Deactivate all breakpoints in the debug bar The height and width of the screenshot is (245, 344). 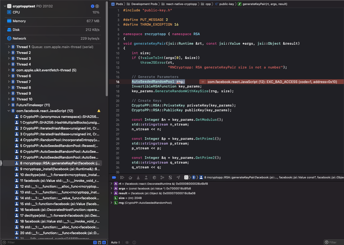coord(114,177)
